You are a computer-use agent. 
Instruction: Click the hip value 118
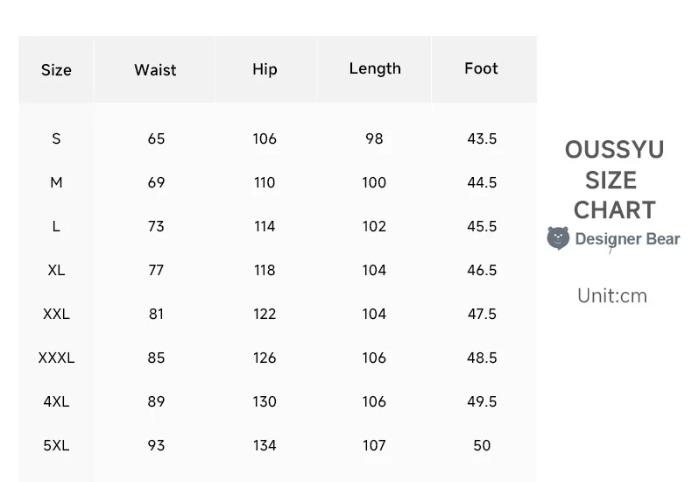point(265,270)
